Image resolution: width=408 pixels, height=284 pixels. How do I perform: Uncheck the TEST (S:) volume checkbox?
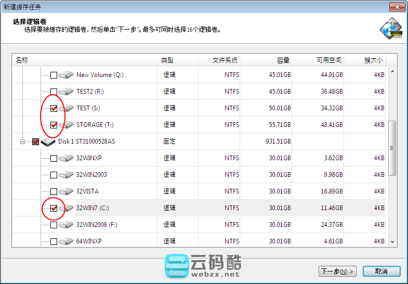pyautogui.click(x=54, y=109)
